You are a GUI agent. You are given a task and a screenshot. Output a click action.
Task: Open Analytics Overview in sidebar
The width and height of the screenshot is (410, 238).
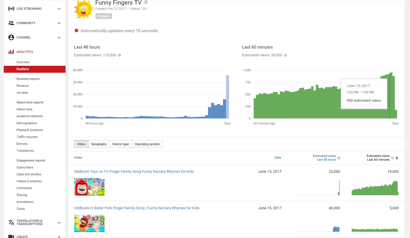[23, 62]
